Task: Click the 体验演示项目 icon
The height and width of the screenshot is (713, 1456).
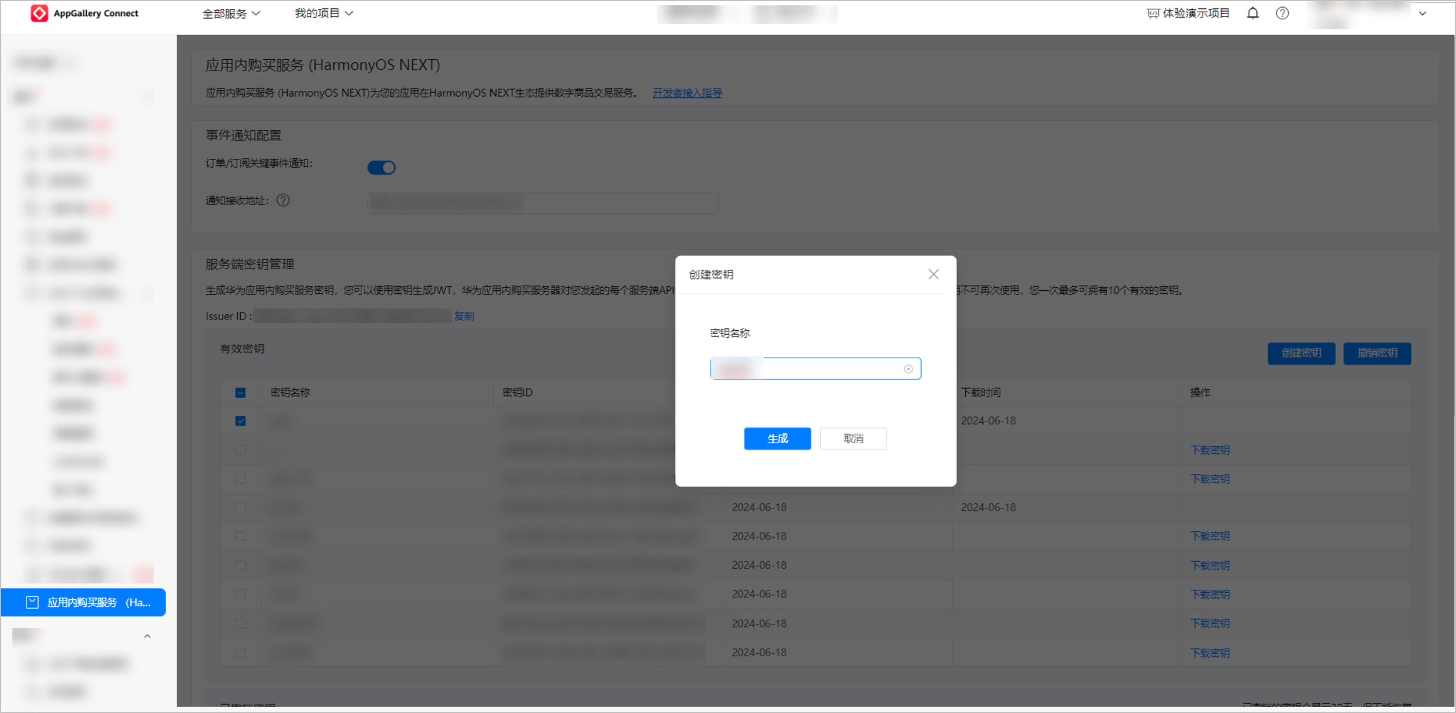Action: tap(1152, 13)
